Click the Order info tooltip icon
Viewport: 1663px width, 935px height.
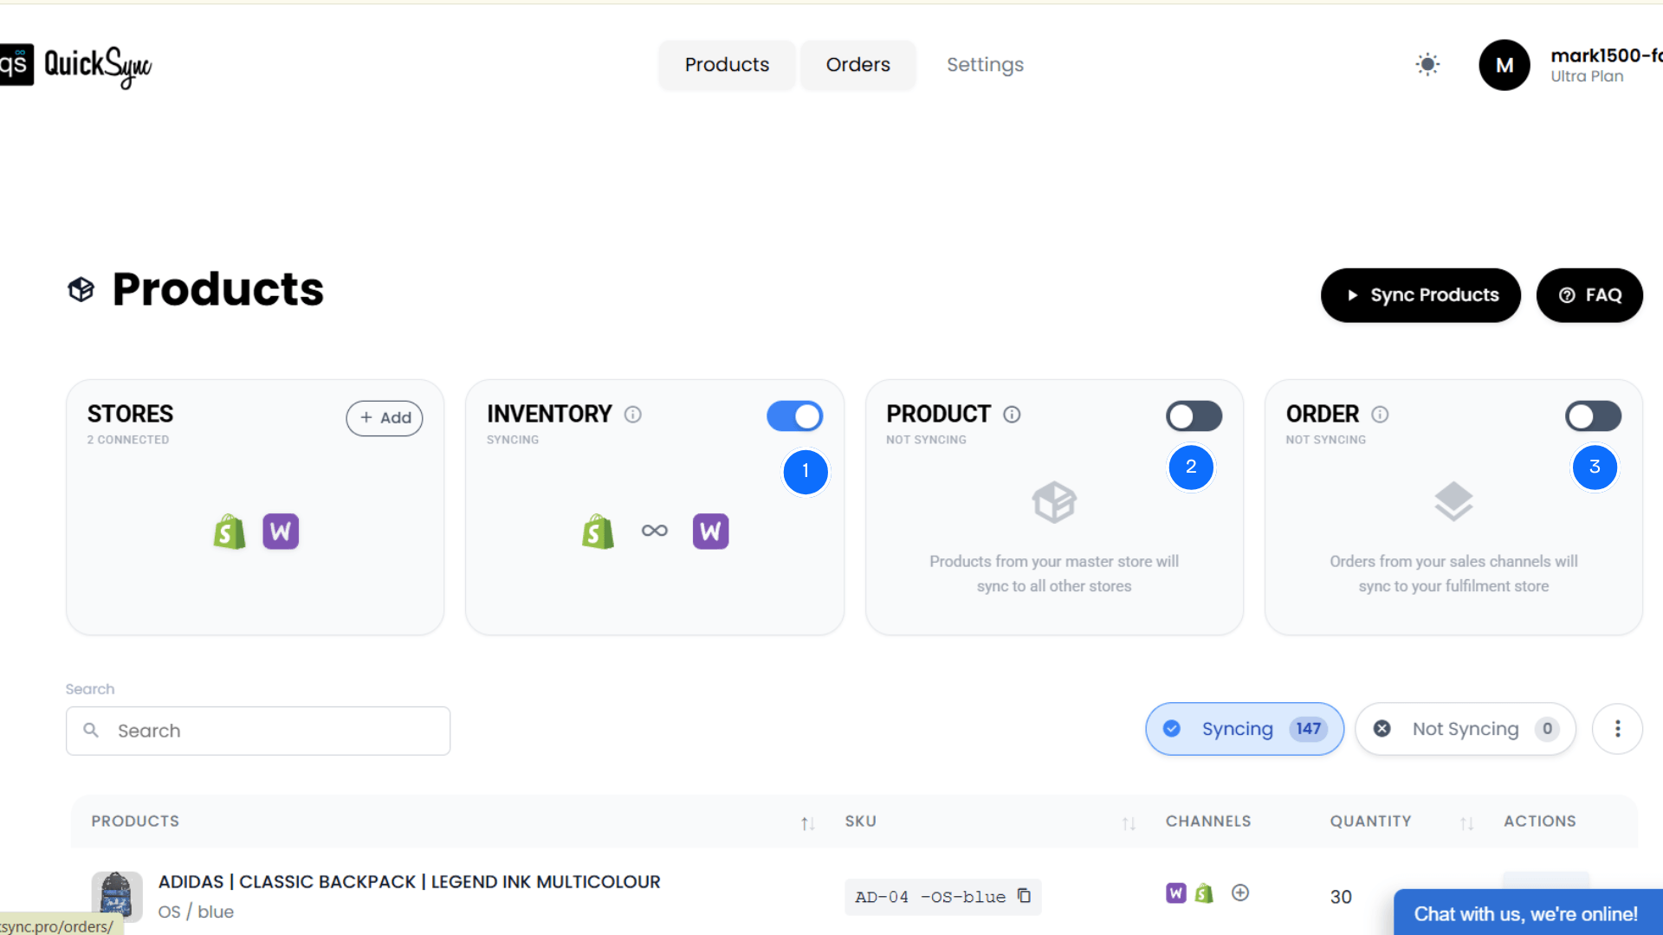pos(1379,415)
